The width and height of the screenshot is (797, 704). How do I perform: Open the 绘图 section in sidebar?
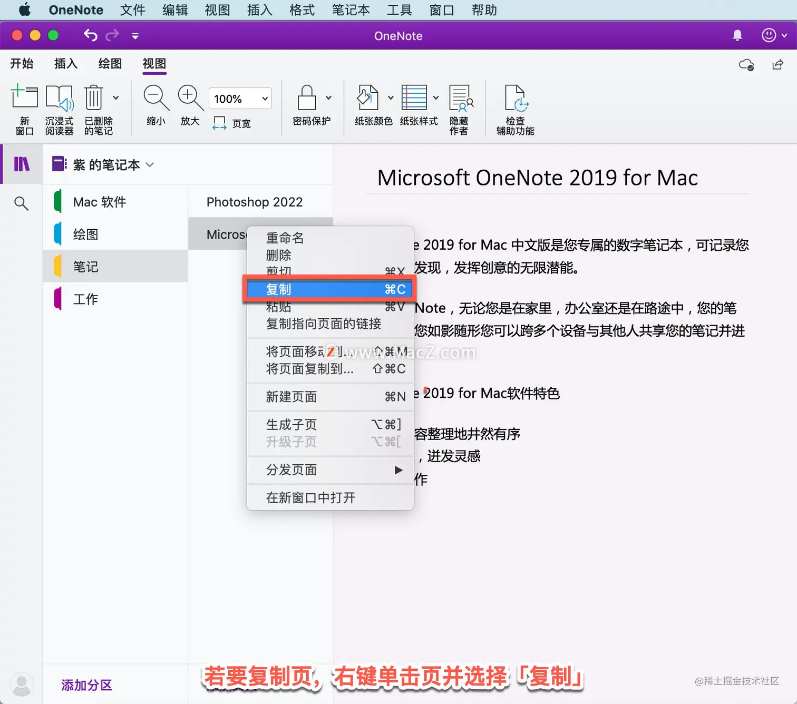(x=115, y=234)
